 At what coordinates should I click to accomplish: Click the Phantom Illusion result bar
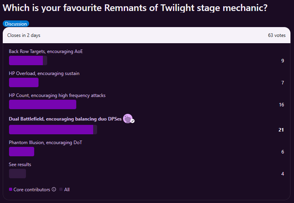22,152
